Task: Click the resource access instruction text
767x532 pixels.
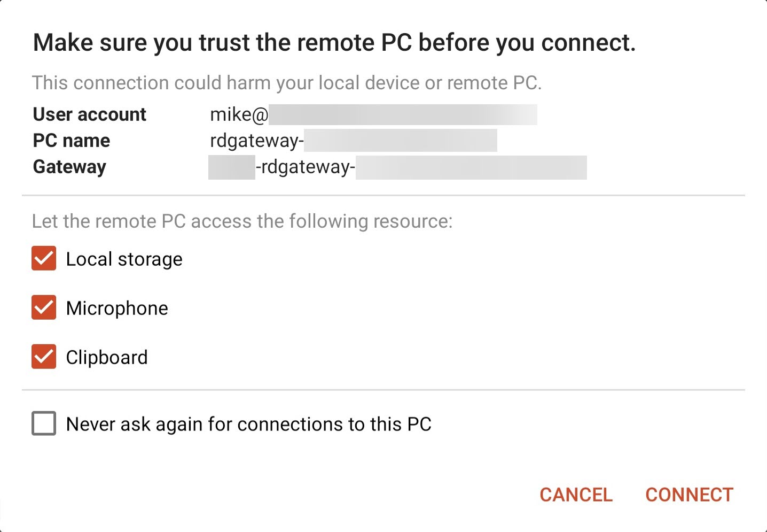Action: click(x=242, y=221)
